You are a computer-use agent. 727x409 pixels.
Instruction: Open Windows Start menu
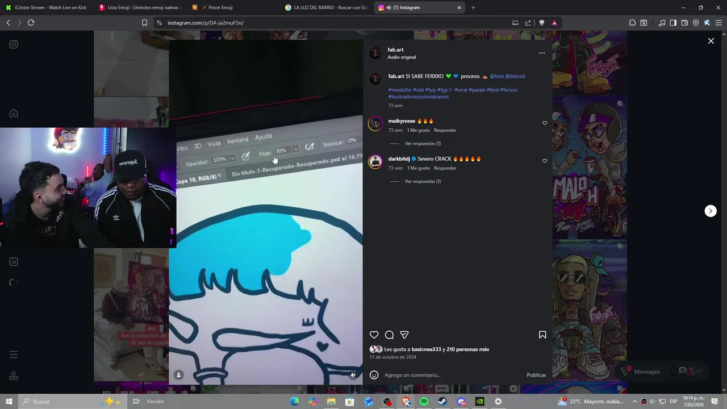click(x=9, y=402)
